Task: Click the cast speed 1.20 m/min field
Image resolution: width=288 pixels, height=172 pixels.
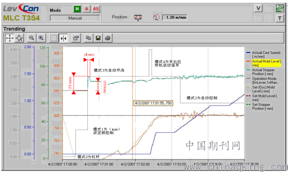Action: 175,17
